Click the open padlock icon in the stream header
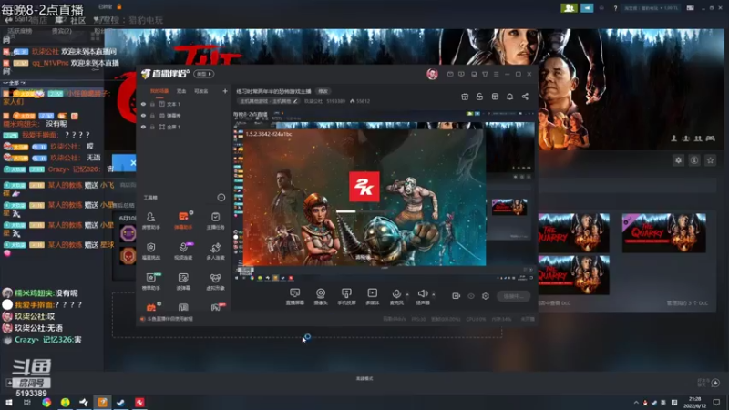The width and height of the screenshot is (729, 410). click(479, 97)
